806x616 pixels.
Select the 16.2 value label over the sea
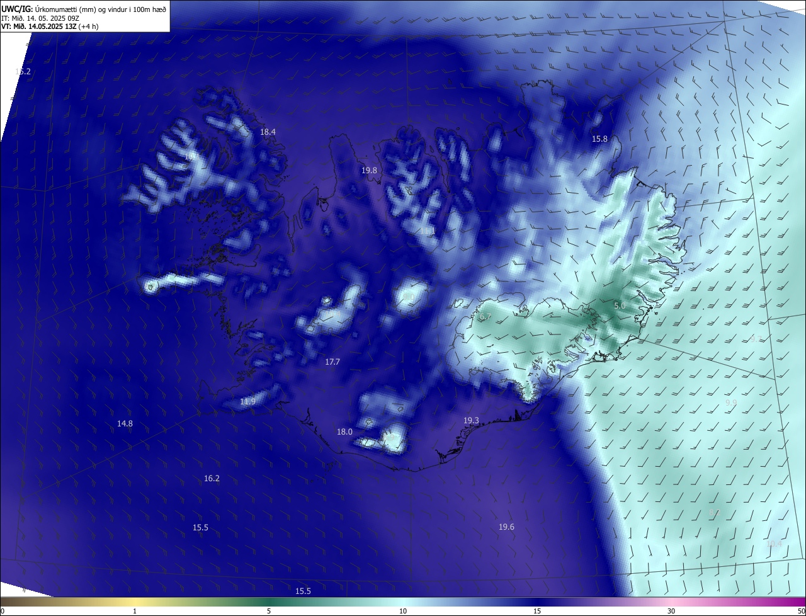(x=212, y=478)
